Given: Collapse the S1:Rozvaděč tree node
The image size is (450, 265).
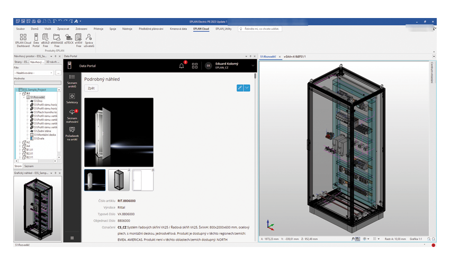Looking at the screenshot, I should click(x=24, y=98).
